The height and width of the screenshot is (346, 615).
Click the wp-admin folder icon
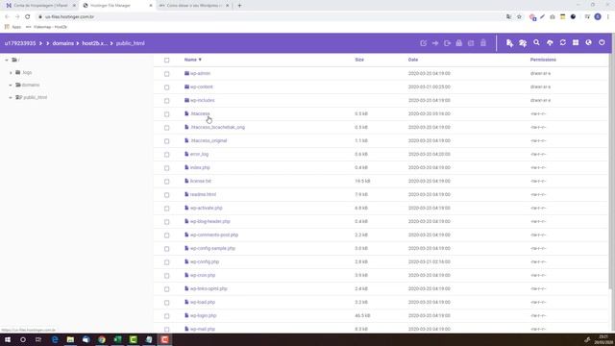click(x=186, y=73)
